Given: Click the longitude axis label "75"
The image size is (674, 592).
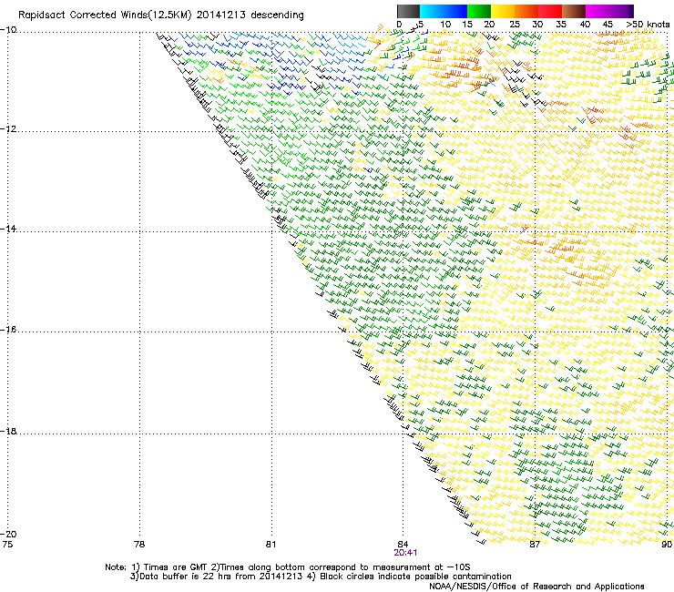Looking at the screenshot, I should (7, 545).
